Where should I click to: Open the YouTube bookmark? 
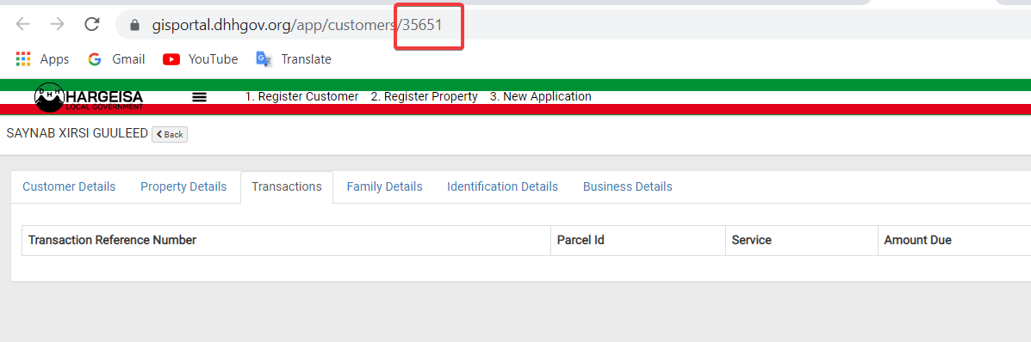[x=200, y=59]
